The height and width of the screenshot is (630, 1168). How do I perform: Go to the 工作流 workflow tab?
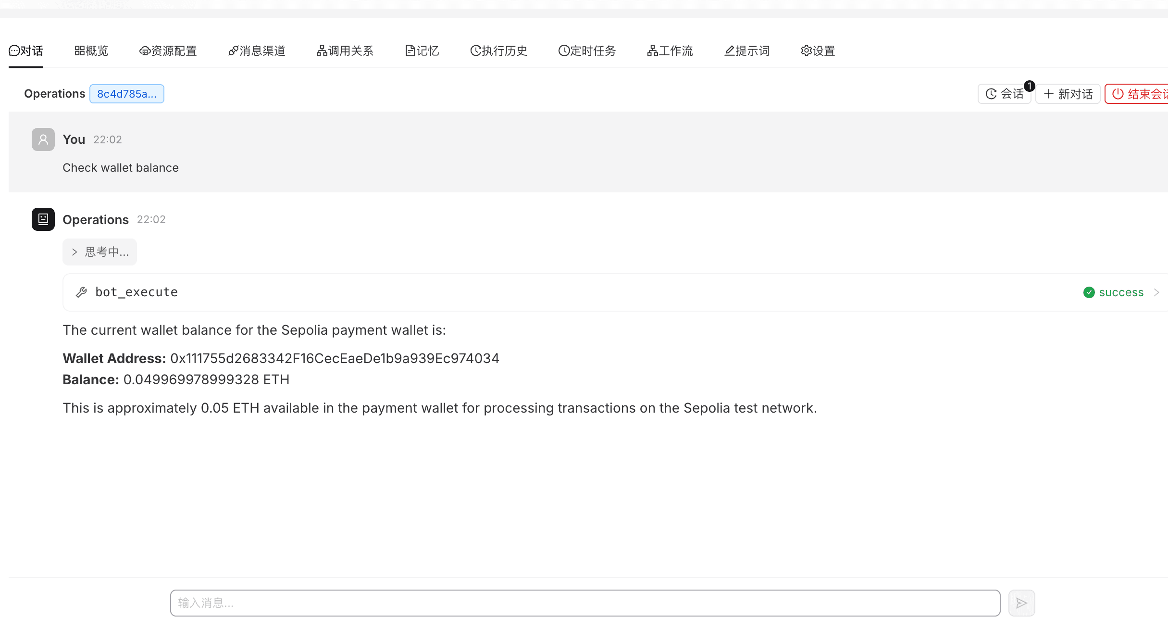pyautogui.click(x=670, y=50)
